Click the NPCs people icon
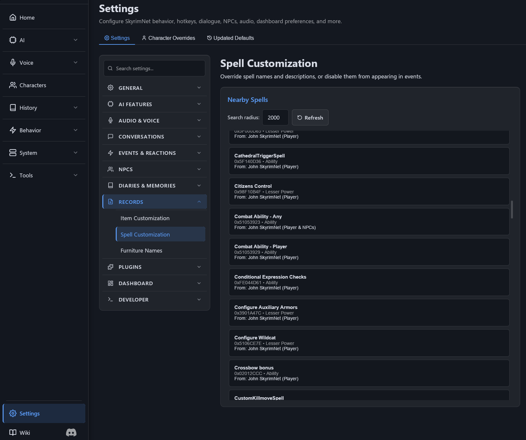526x440 pixels. coord(110,169)
